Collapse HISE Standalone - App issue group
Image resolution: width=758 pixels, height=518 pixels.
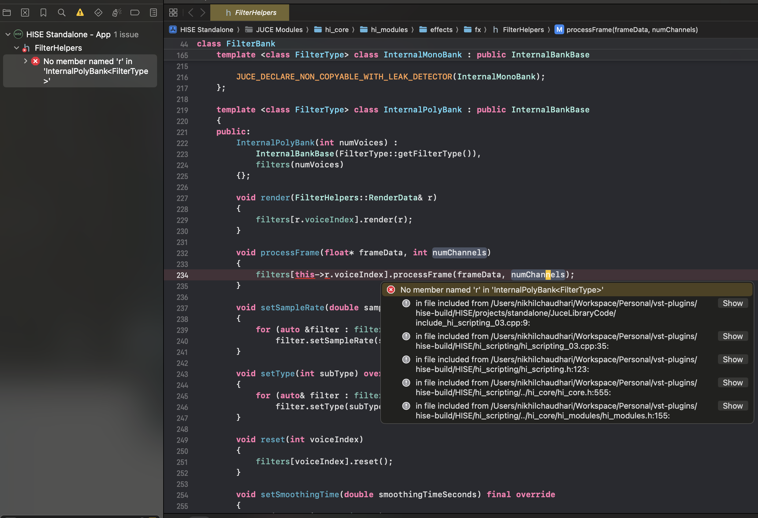tap(8, 34)
